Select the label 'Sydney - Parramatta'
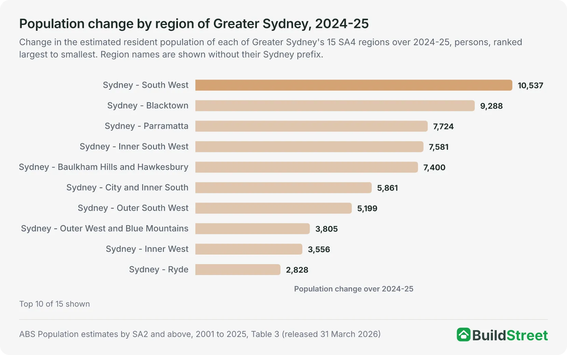 click(x=147, y=126)
